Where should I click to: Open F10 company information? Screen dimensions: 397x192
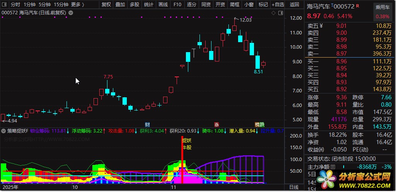[x=177, y=5]
